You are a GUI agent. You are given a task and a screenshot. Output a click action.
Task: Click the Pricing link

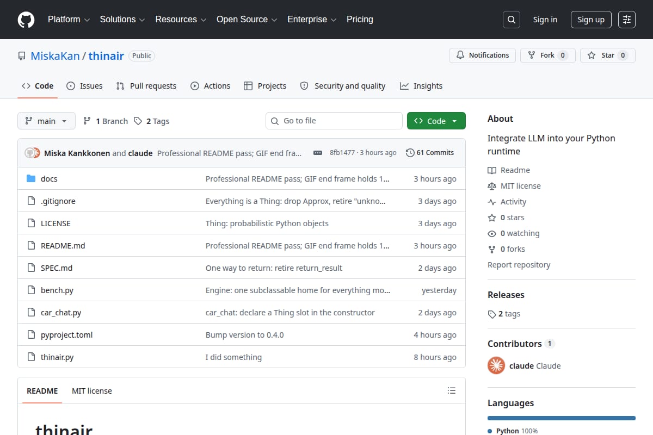[360, 20]
